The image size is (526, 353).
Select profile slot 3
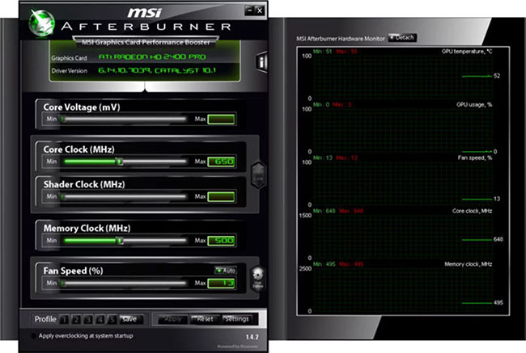pyautogui.click(x=88, y=320)
